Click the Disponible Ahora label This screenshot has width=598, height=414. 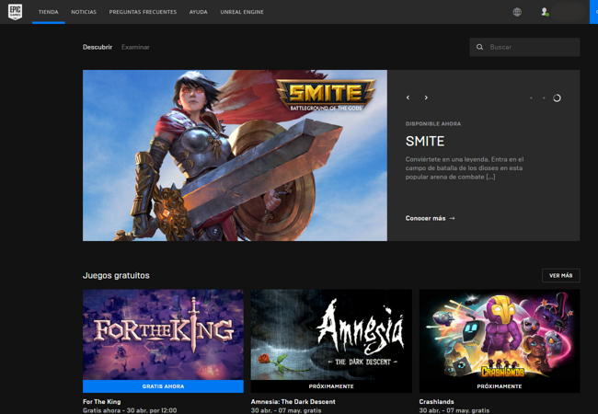coord(433,123)
